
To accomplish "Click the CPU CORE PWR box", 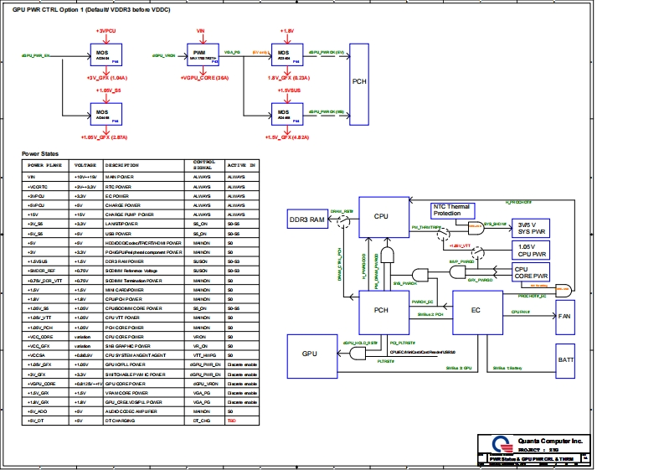I will pyautogui.click(x=530, y=271).
